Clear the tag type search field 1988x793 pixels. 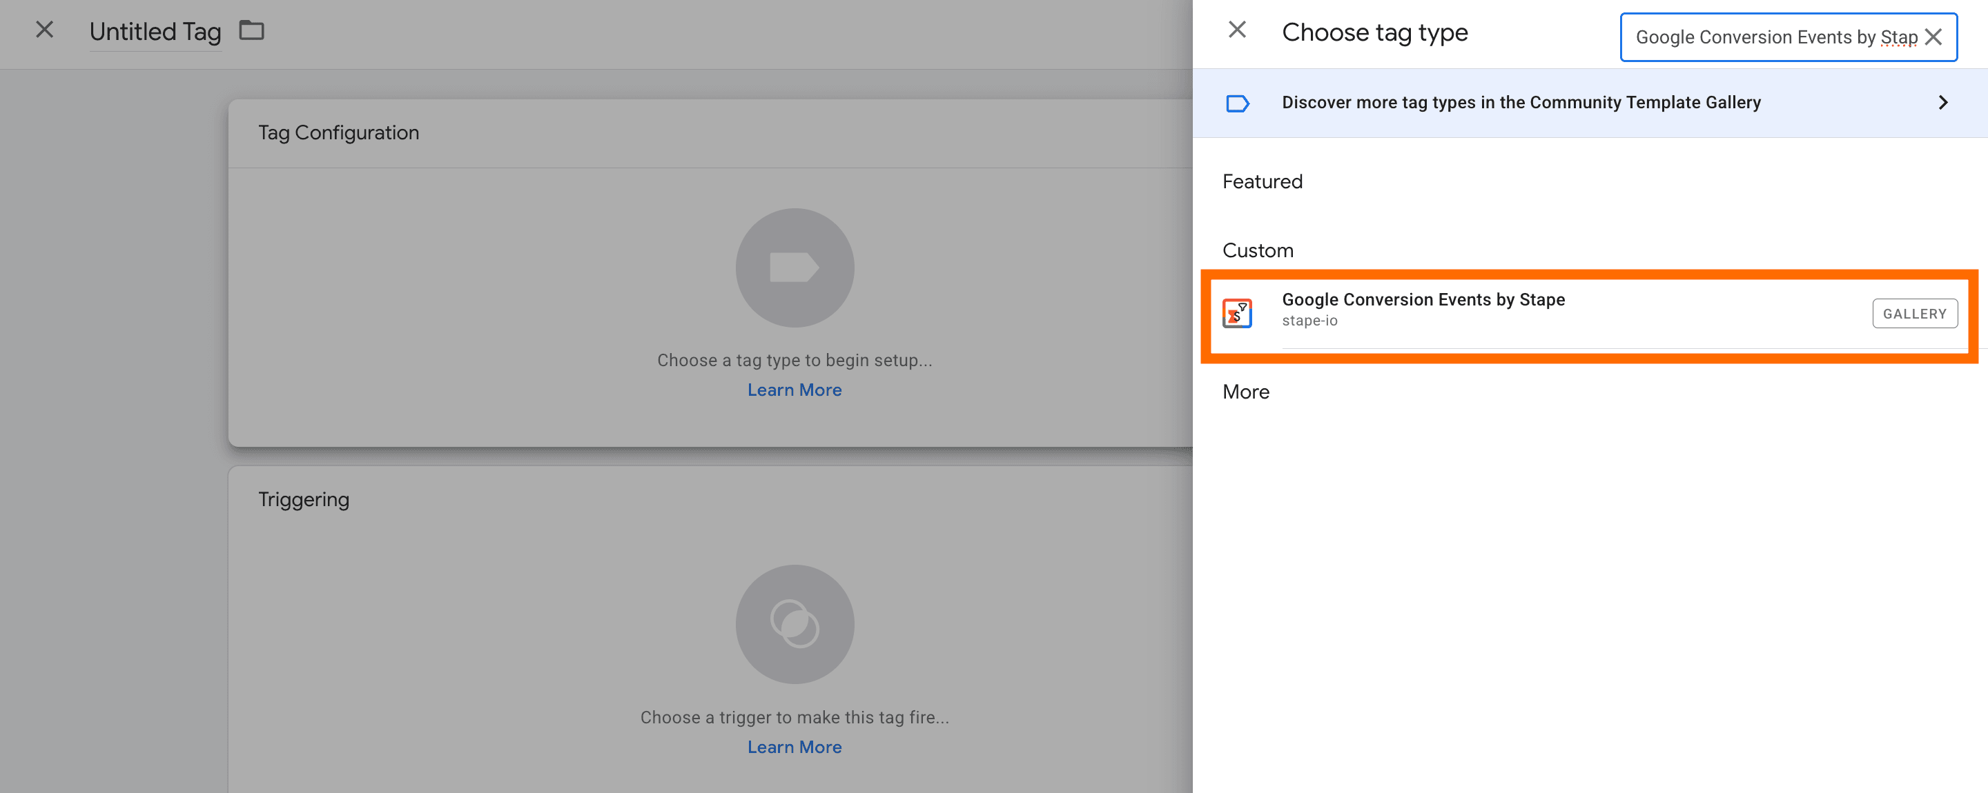click(x=1934, y=37)
